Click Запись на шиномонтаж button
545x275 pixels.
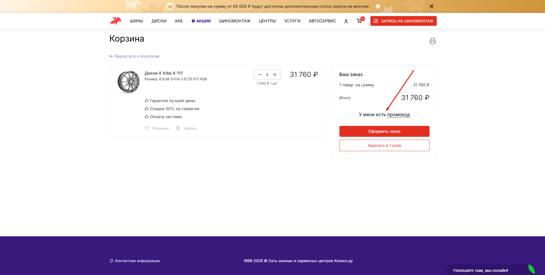pyautogui.click(x=403, y=21)
